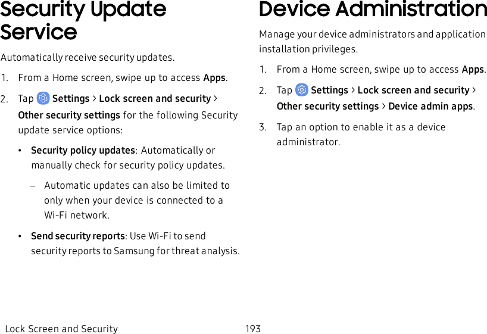The width and height of the screenshot is (487, 334).
Task: Select the Send security reports bullet label
Action: click(77, 236)
